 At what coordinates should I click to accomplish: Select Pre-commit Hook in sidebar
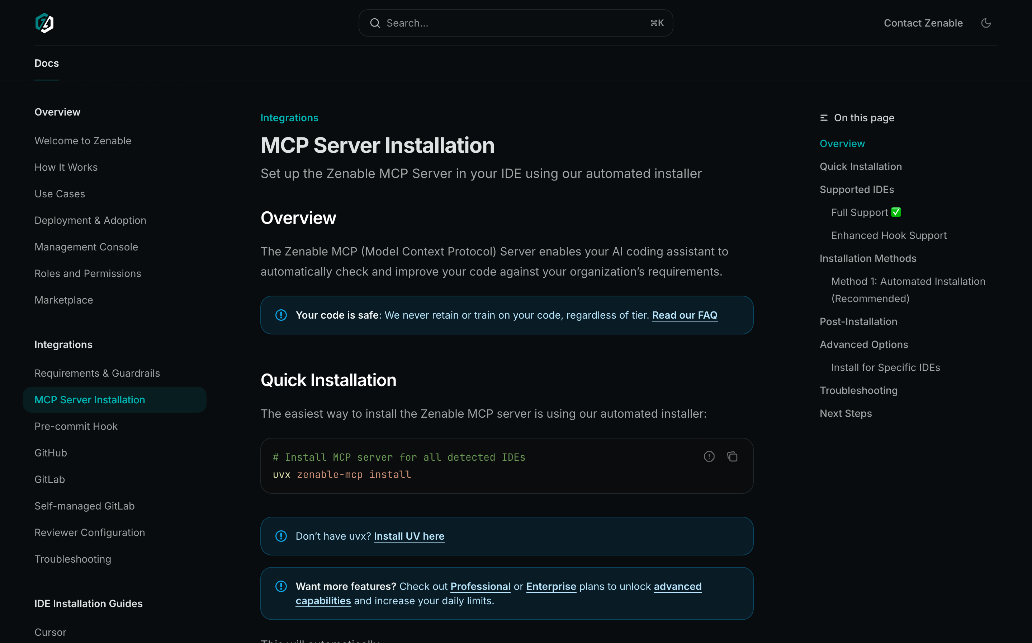[76, 426]
